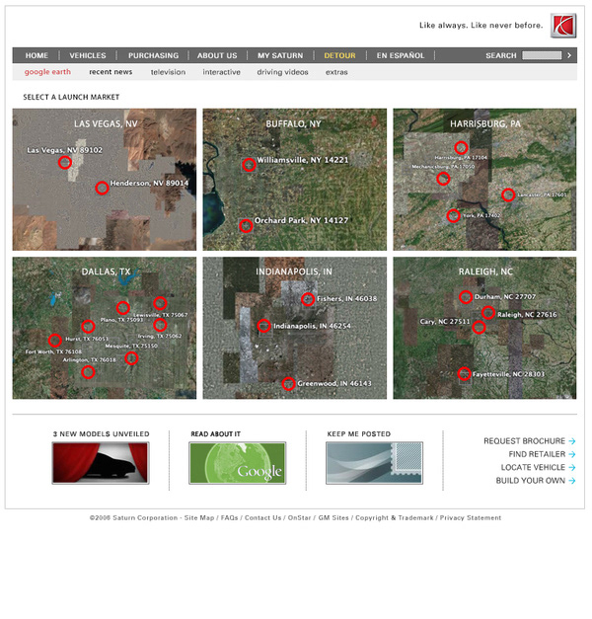
Task: Select the Mesquite, TX 75150 marker
Action: tap(131, 358)
